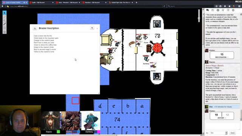
Task: Open a new browser tab
Action: (x=137, y=3)
